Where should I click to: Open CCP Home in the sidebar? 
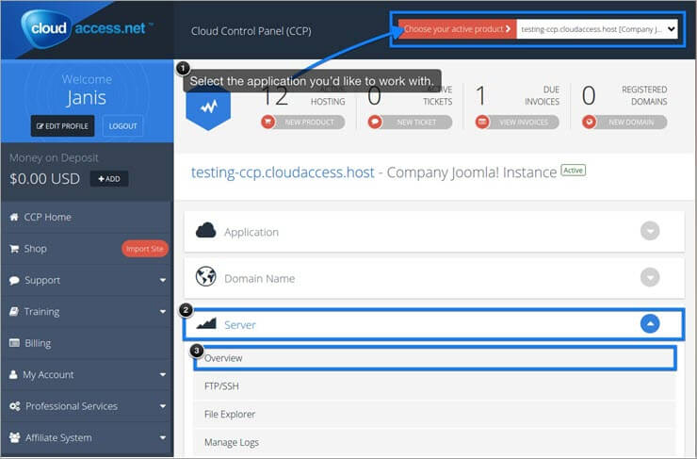coord(47,217)
